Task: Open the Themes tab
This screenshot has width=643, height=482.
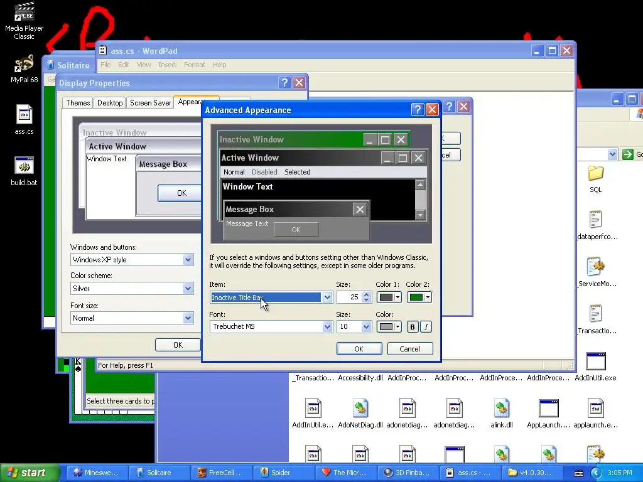Action: (78, 103)
